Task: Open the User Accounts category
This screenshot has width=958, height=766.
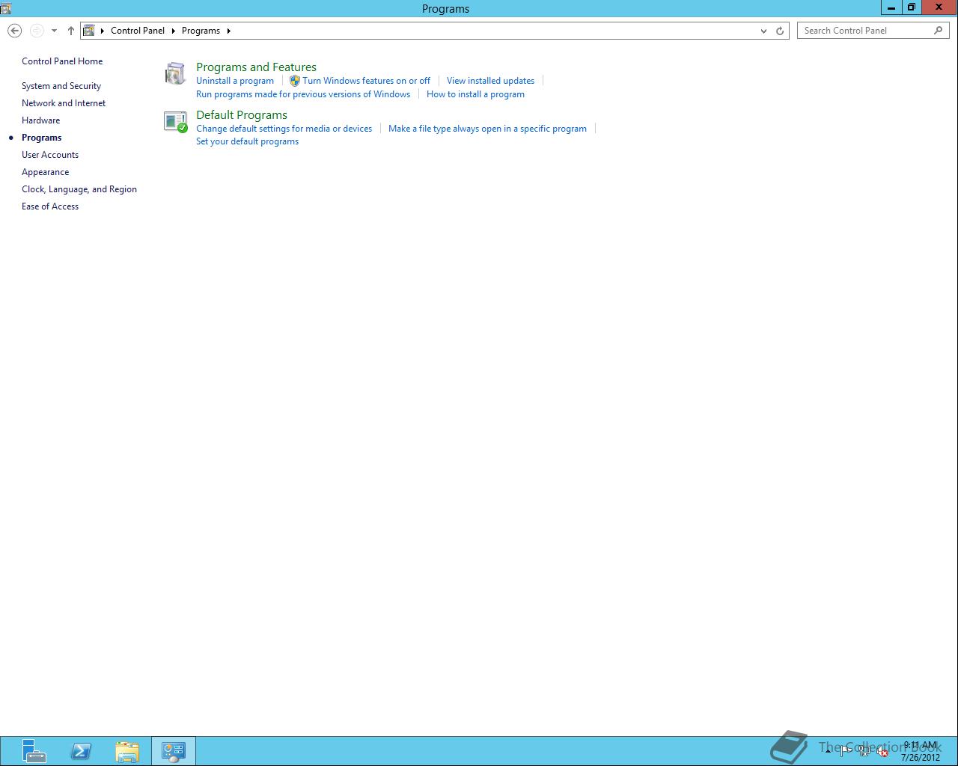Action: (50, 155)
